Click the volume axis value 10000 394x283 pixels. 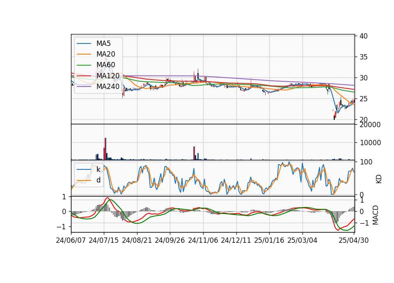[x=370, y=143]
